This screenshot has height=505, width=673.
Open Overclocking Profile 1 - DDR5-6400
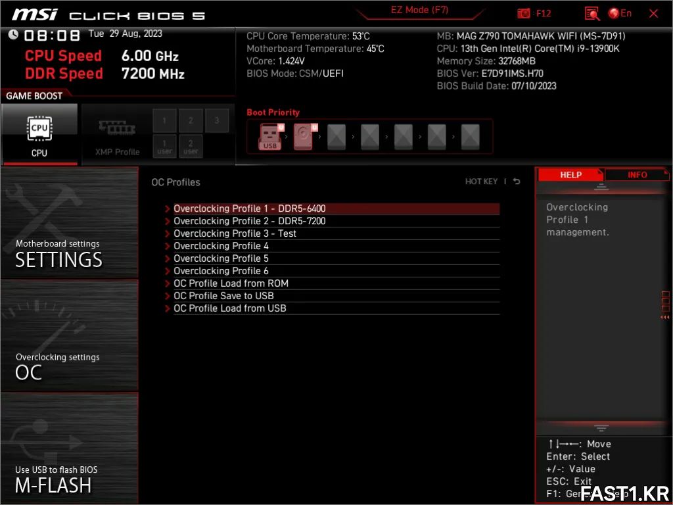(336, 208)
